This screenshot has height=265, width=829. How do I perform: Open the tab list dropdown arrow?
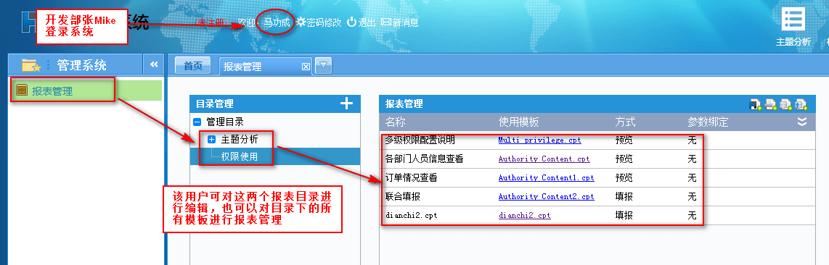point(324,66)
